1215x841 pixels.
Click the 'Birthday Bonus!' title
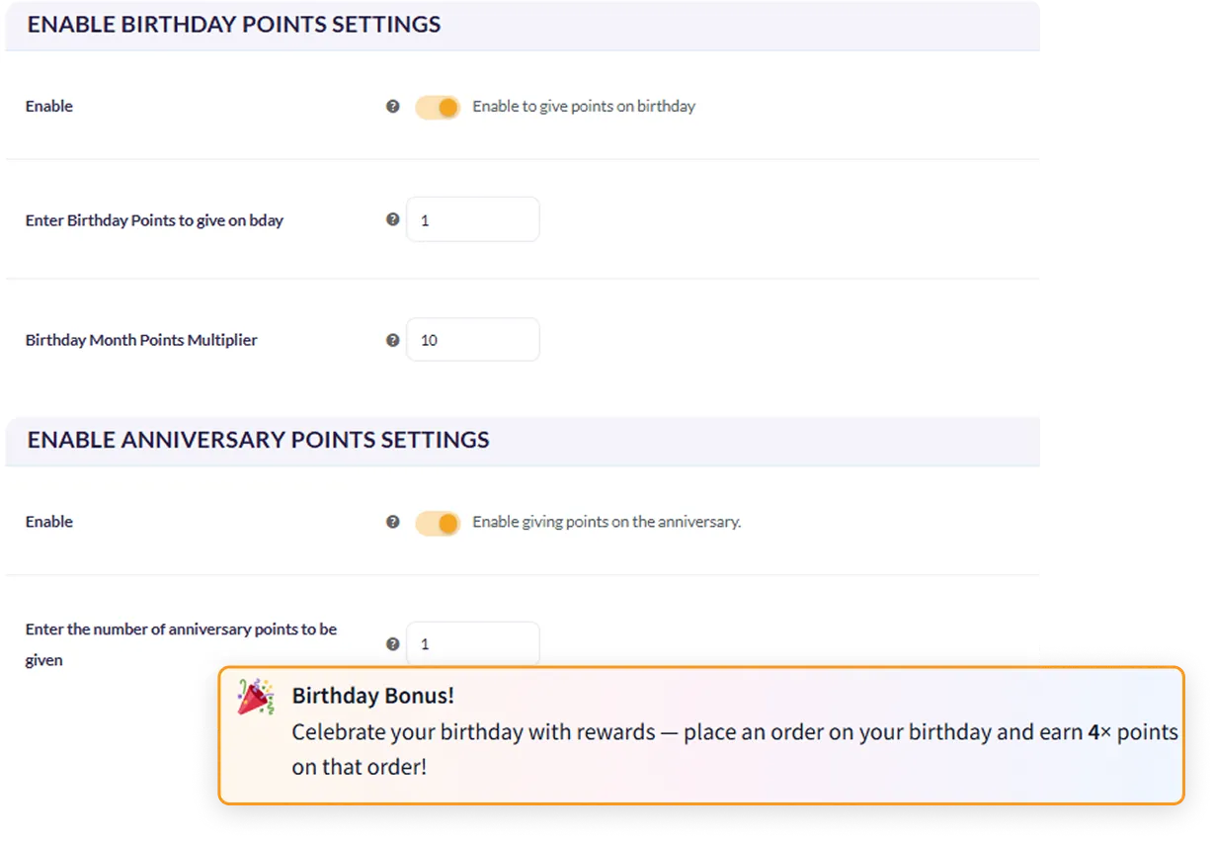coord(373,696)
